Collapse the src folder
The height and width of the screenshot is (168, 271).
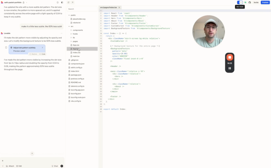click(69, 26)
